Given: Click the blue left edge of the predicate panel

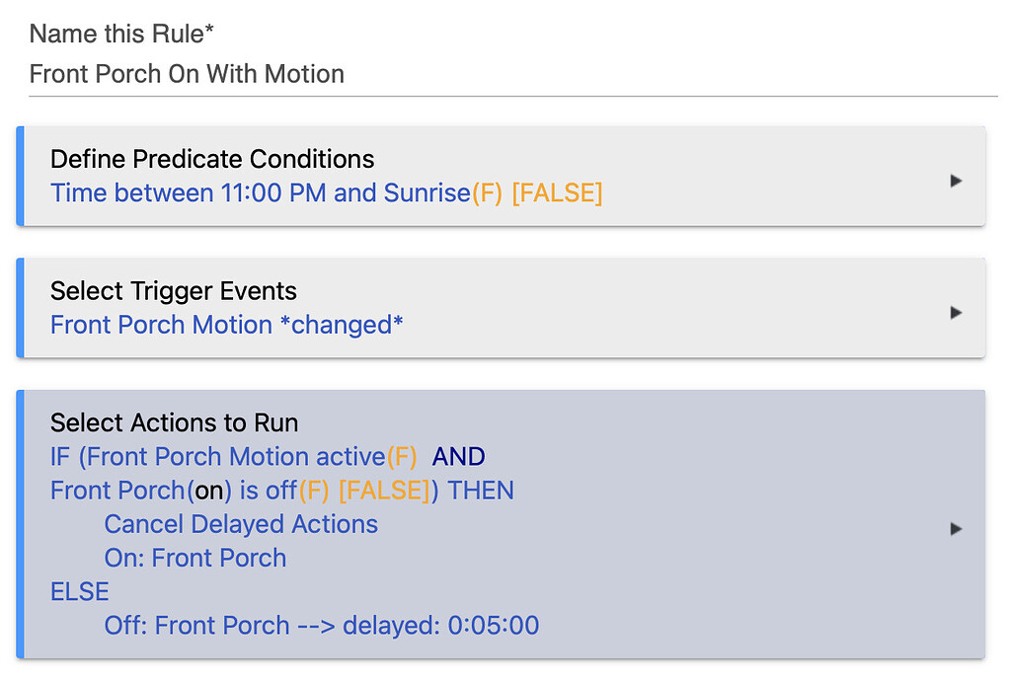Looking at the screenshot, I should [20, 177].
